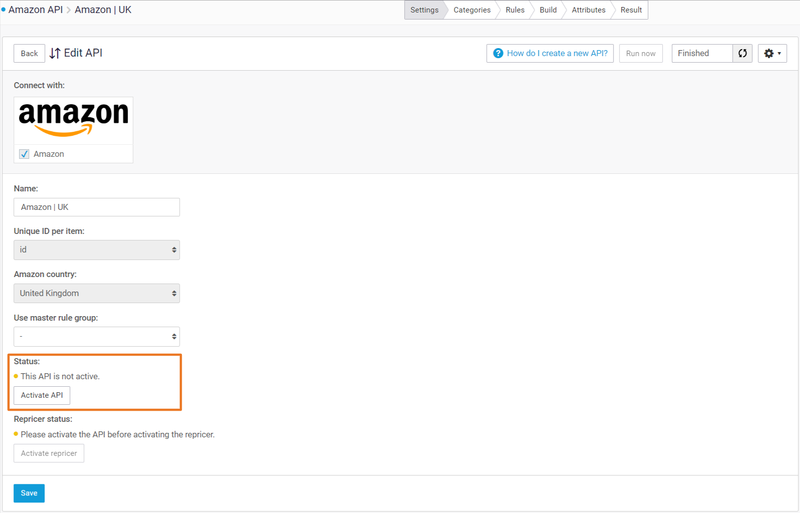The height and width of the screenshot is (513, 800).
Task: Click the 'This API is not active.' text
Action: 60,376
